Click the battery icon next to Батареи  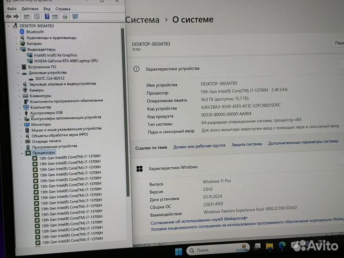tap(22, 43)
